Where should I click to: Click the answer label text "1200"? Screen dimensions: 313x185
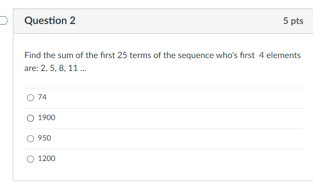[x=47, y=158]
